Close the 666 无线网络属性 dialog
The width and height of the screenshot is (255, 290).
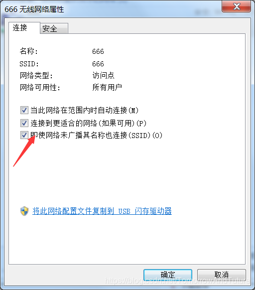point(237,6)
